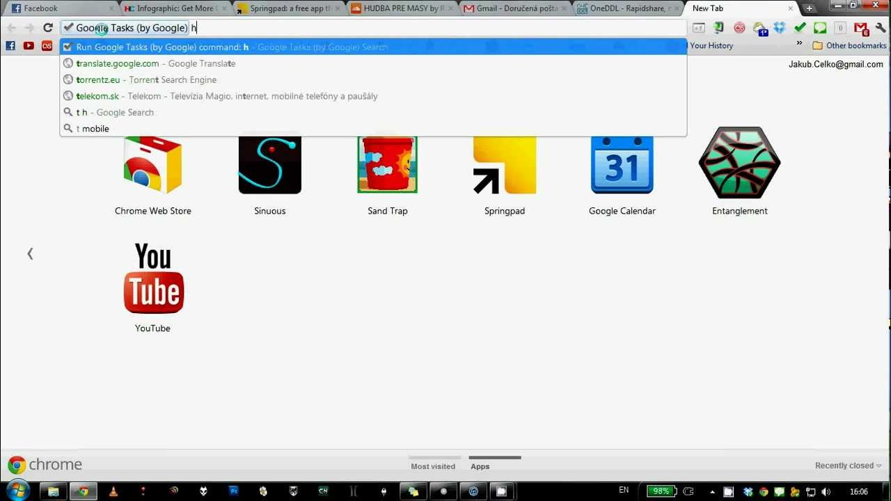
Task: Click the taskbar clock 16:06
Action: click(x=858, y=491)
